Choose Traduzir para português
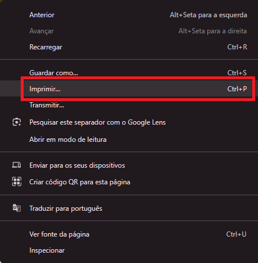258x263 pixels. click(x=129, y=208)
